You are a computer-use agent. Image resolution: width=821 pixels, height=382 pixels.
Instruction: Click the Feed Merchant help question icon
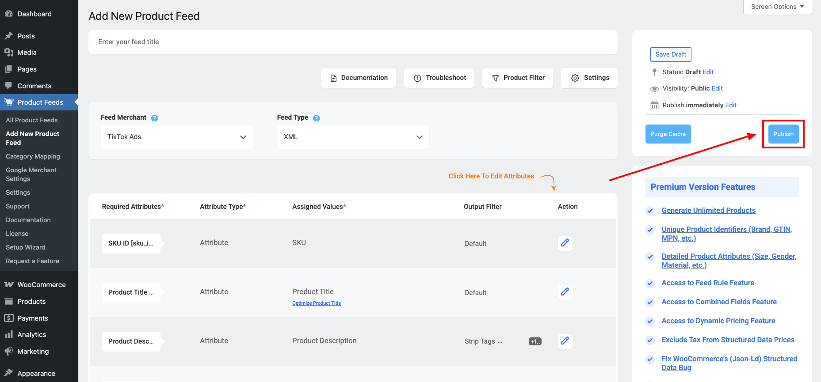155,118
